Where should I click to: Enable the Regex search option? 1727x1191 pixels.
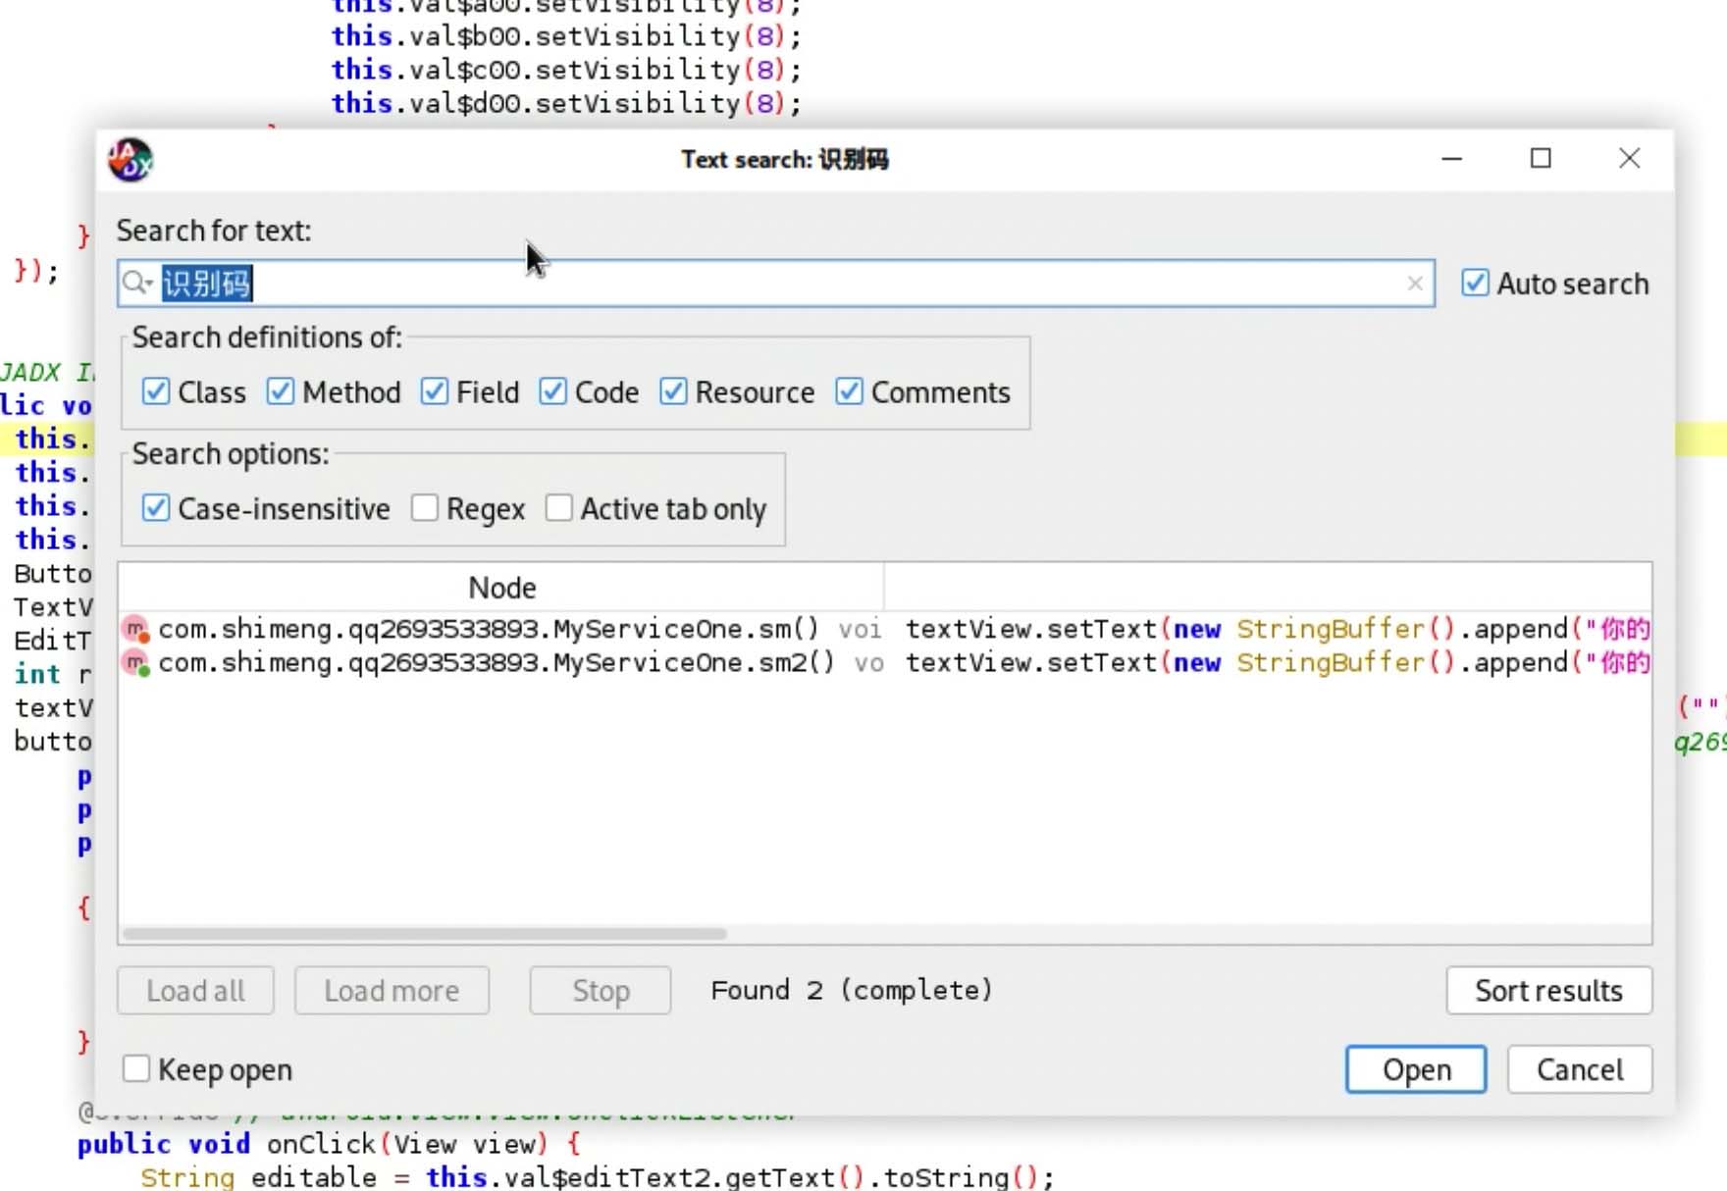pyautogui.click(x=425, y=508)
